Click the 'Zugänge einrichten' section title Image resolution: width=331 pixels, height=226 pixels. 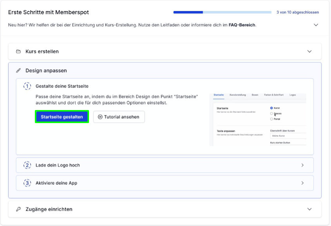[49, 209]
